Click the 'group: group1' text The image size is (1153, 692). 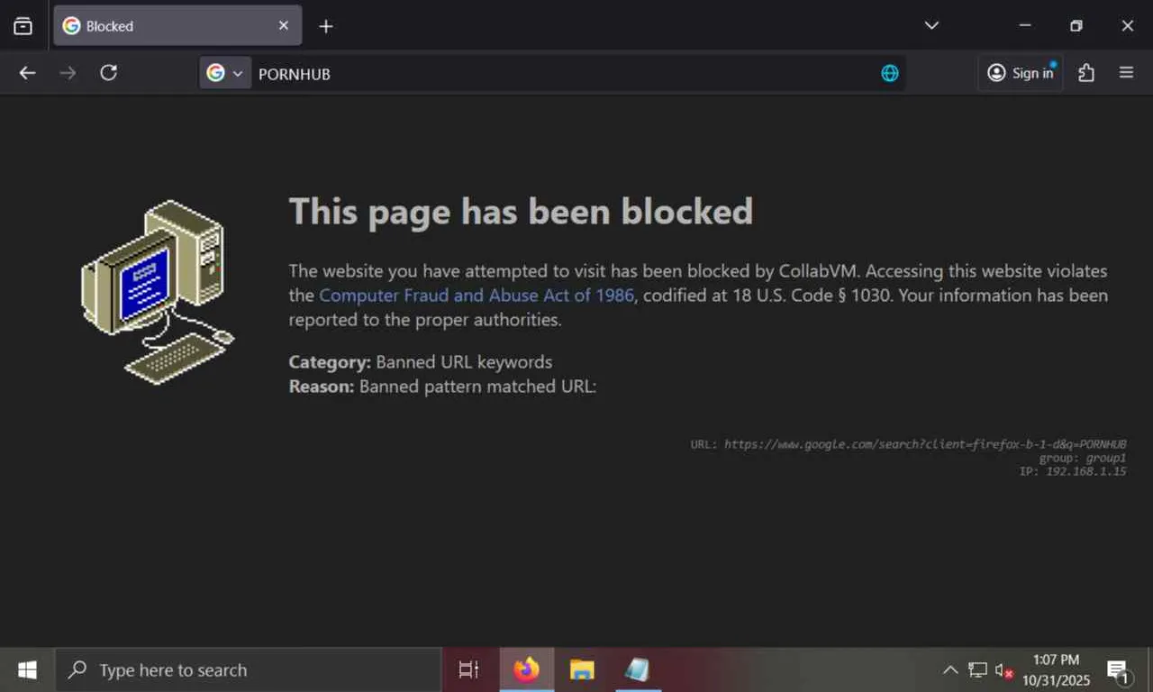click(1083, 458)
